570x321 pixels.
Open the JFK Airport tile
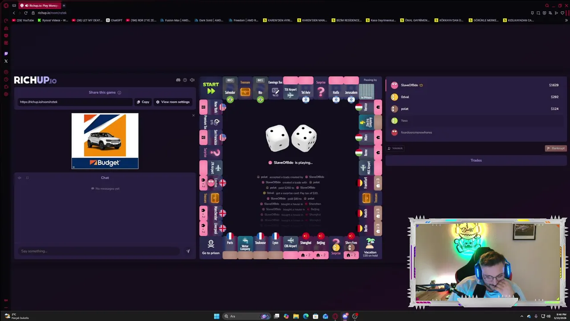click(211, 168)
